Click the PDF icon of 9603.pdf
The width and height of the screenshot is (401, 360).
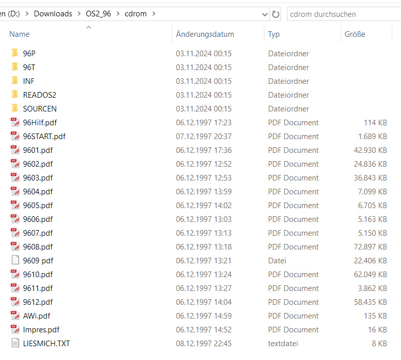tap(15, 177)
